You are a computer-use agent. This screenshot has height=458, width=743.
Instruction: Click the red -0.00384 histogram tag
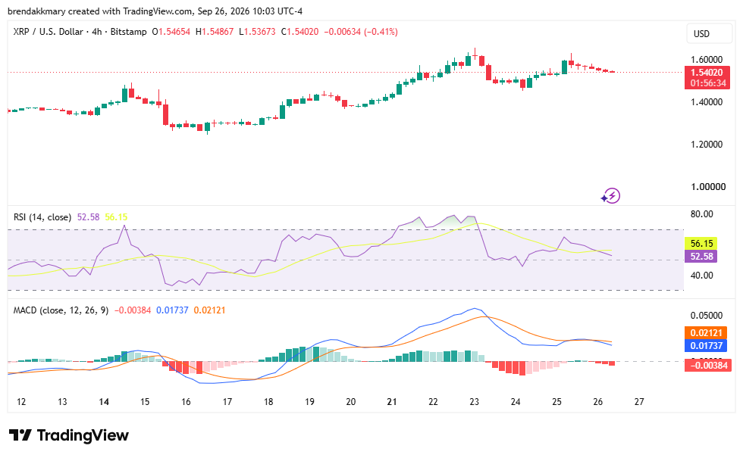tap(708, 365)
